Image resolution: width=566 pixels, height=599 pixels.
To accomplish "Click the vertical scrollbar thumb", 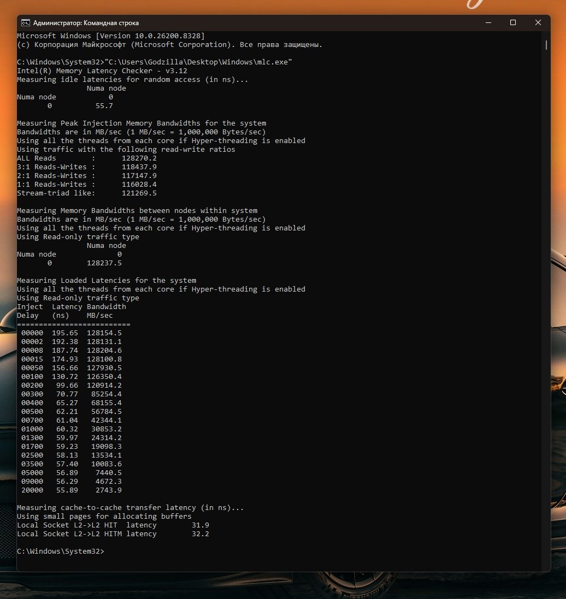I will pos(546,45).
